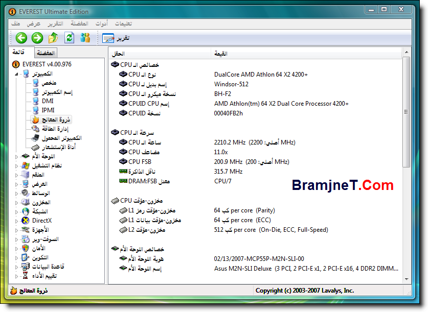The height and width of the screenshot is (312, 428).
Task: Click the vertical scrollbar thumb
Action: pos(407,112)
